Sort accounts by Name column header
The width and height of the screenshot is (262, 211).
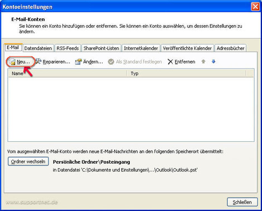(x=67, y=73)
